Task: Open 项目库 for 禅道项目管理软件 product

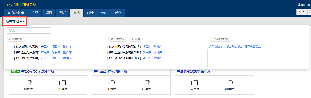Action: (56, 58)
